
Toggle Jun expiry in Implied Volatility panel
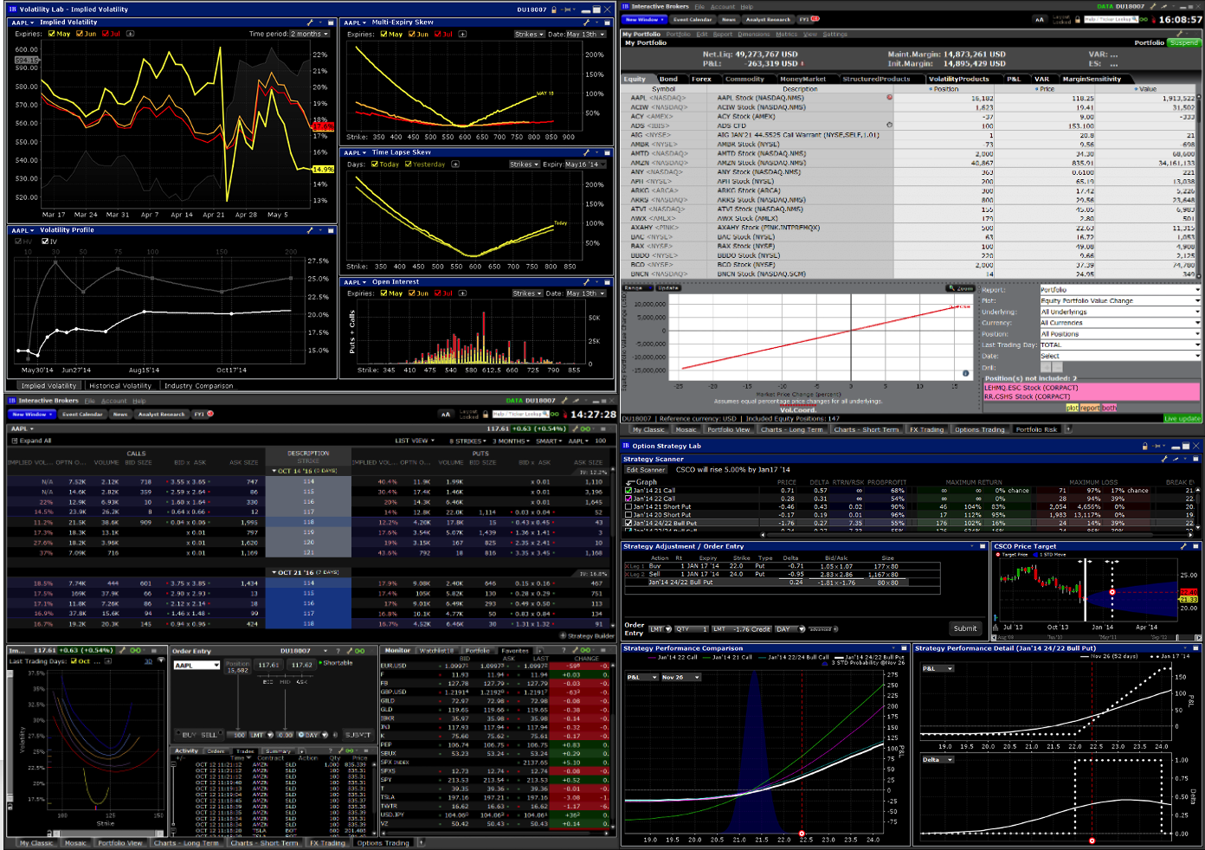[80, 34]
